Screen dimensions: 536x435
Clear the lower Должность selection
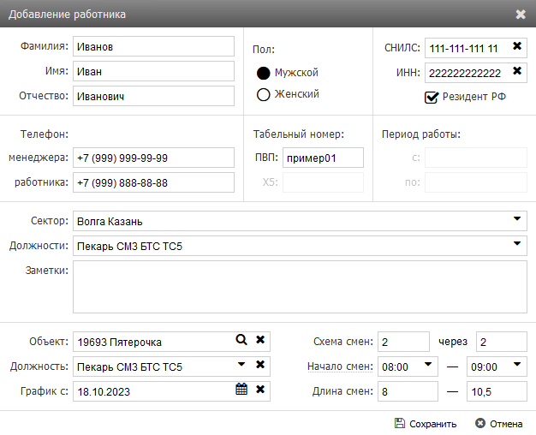click(260, 366)
